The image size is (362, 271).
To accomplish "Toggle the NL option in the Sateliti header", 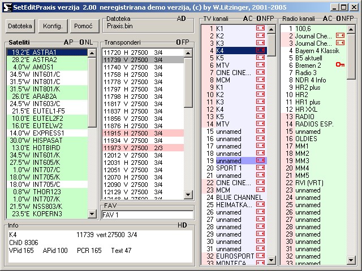I will click(89, 42).
